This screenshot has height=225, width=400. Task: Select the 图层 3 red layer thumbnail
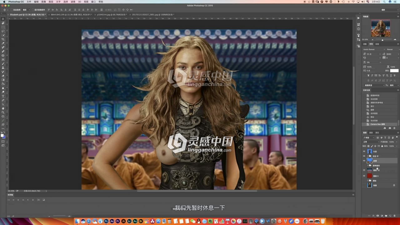click(369, 176)
